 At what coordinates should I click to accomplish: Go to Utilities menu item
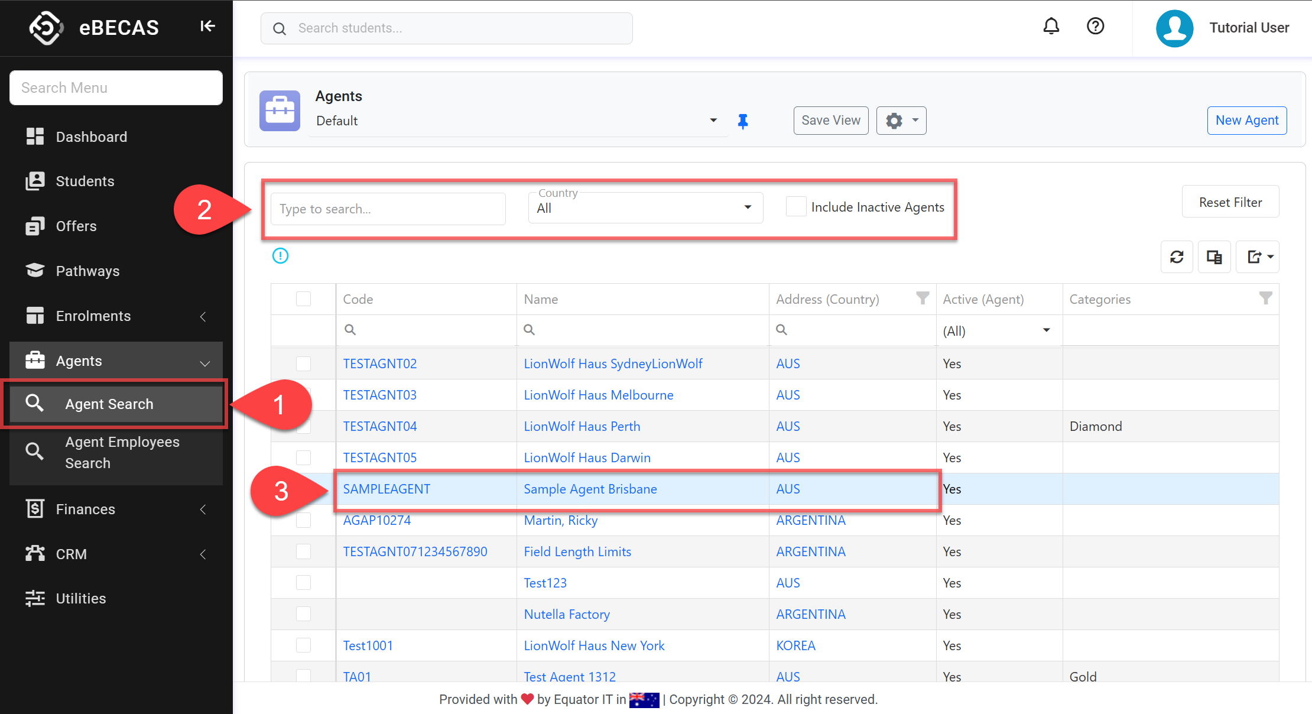(x=81, y=598)
